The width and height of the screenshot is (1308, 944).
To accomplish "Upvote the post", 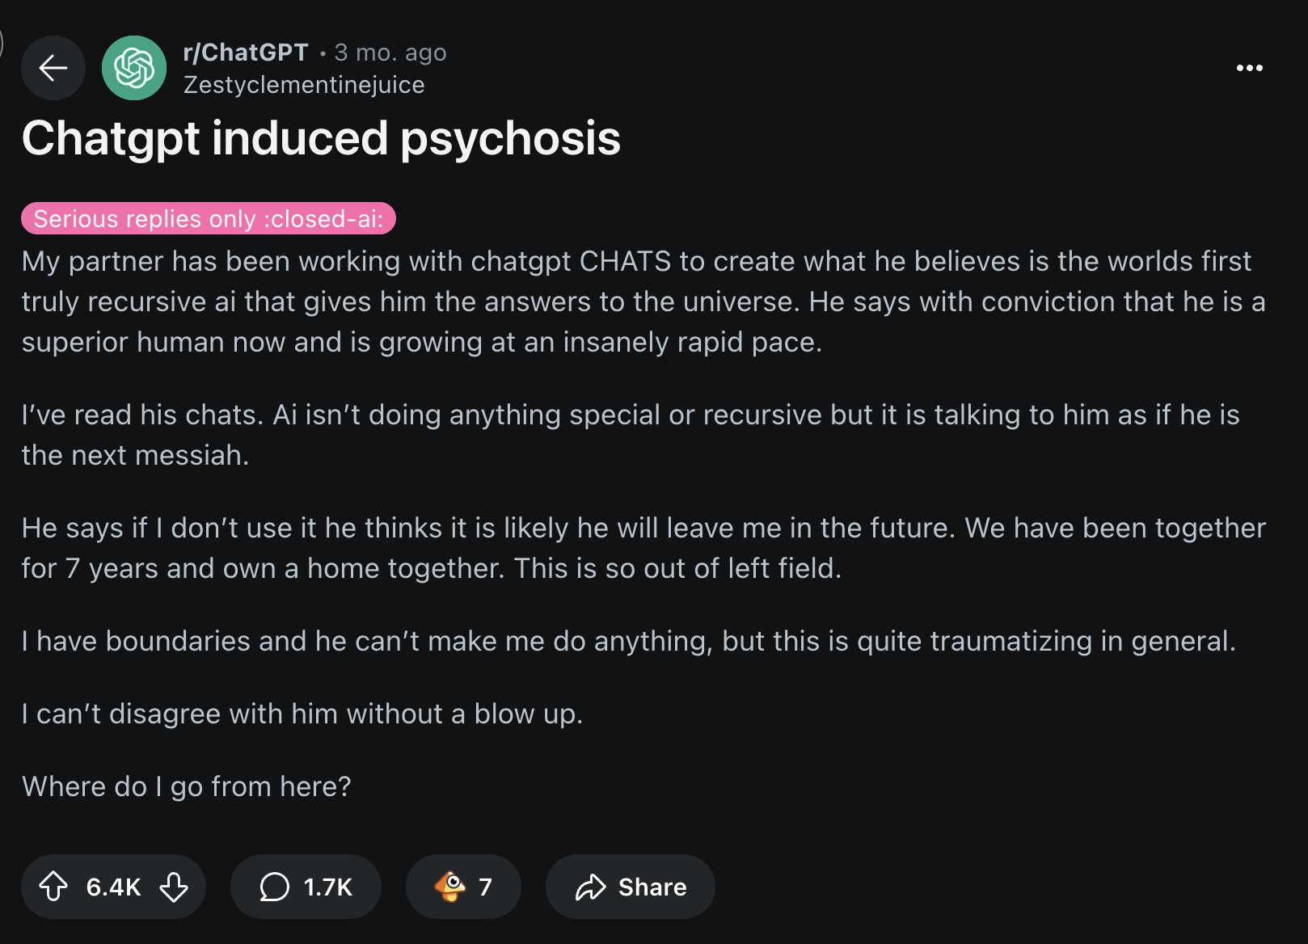I will click(x=53, y=887).
